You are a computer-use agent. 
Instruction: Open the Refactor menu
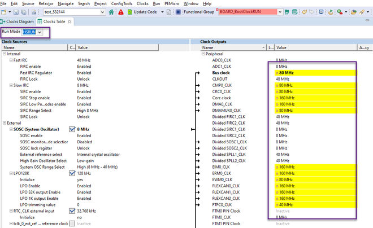click(46, 3)
